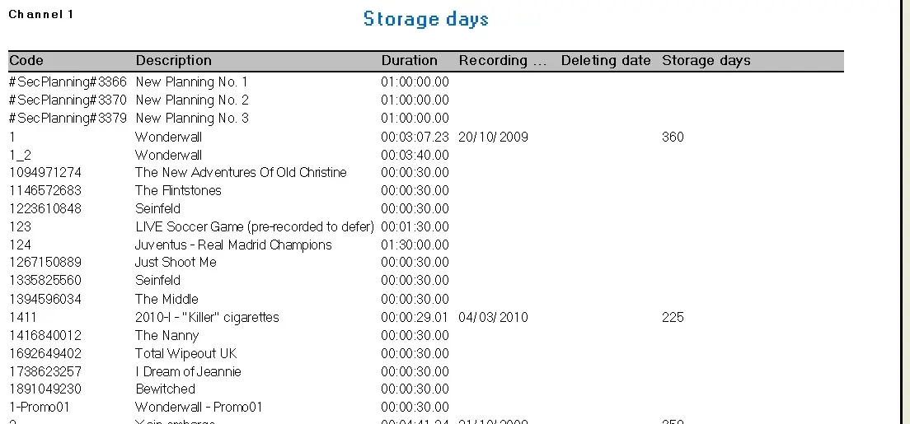Click the storage days value 225

[673, 318]
